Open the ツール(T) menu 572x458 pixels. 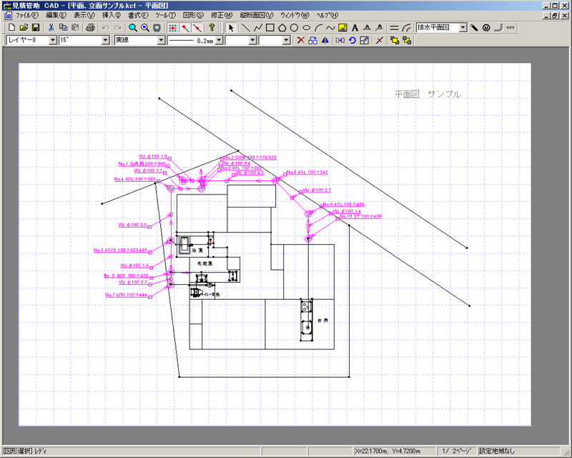(x=165, y=15)
